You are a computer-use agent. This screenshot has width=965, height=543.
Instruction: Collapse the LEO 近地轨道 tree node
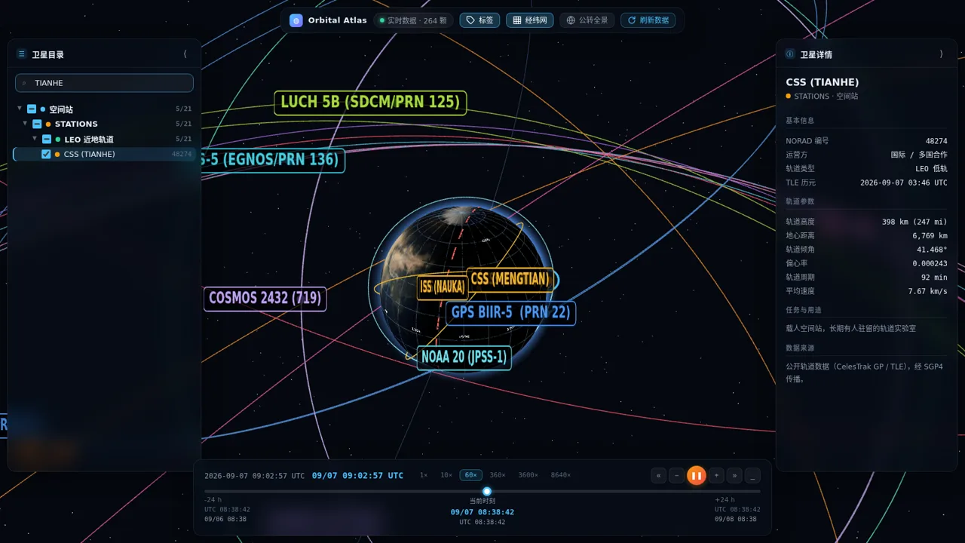coord(35,138)
